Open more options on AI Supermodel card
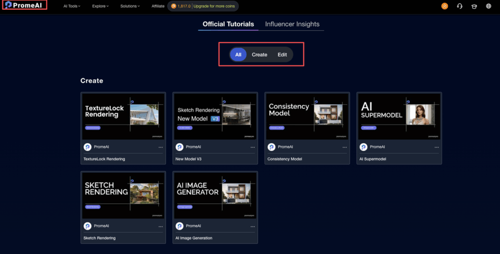Viewport: 500px width, 254px height. point(437,147)
